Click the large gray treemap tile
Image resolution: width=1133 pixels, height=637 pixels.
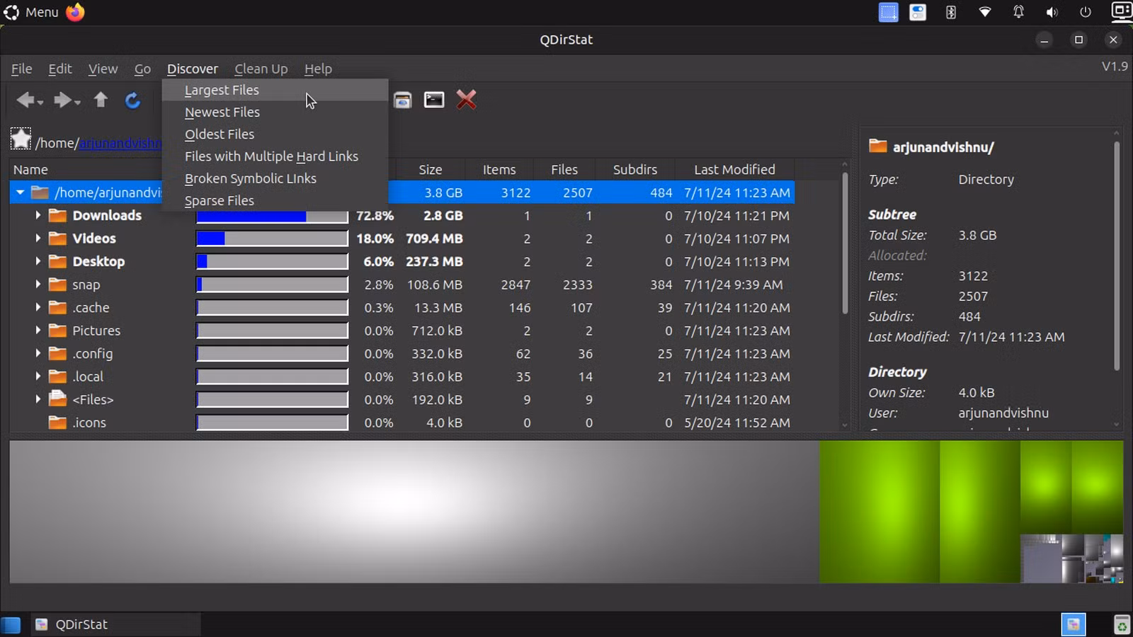pyautogui.click(x=414, y=512)
